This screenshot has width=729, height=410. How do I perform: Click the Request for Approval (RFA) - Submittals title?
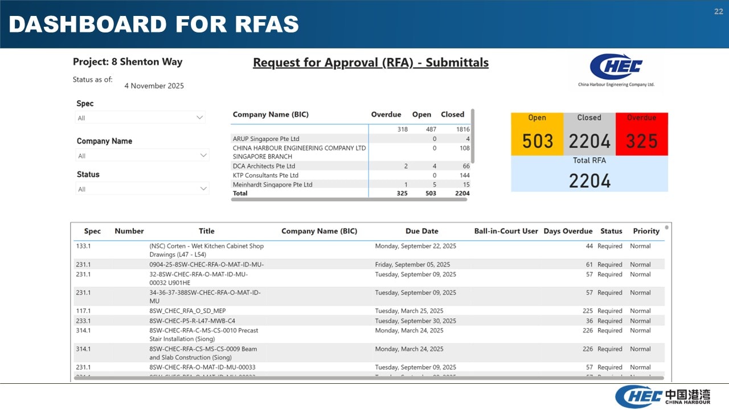[x=371, y=63]
